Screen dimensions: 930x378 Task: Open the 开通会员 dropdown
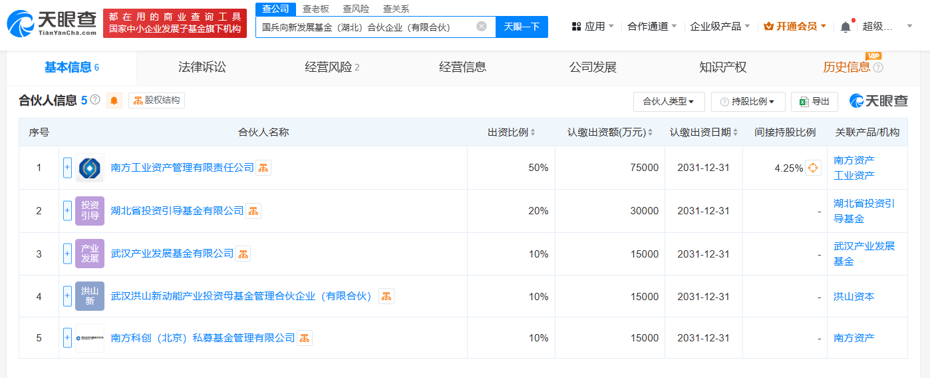pos(795,27)
